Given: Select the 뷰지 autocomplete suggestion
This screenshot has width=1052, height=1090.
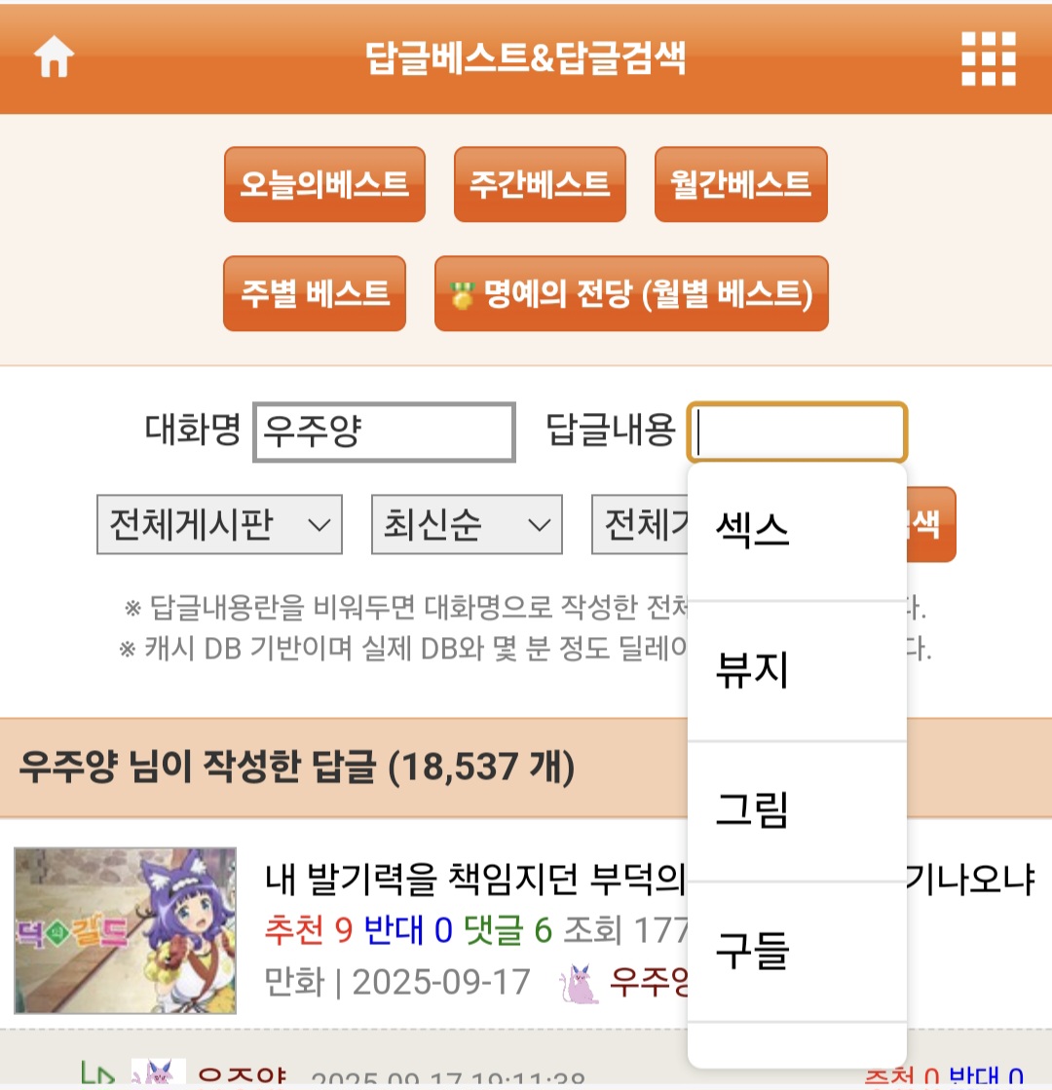Looking at the screenshot, I should [797, 671].
